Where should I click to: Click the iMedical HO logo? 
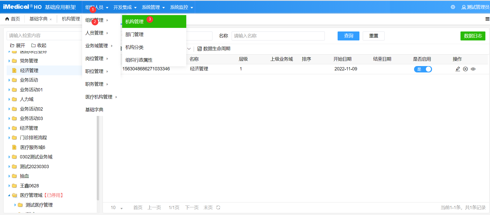[x=22, y=7]
